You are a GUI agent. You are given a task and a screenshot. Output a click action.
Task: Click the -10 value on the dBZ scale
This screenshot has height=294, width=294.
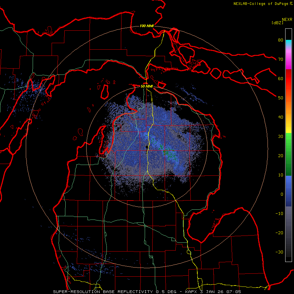[x=279, y=214]
